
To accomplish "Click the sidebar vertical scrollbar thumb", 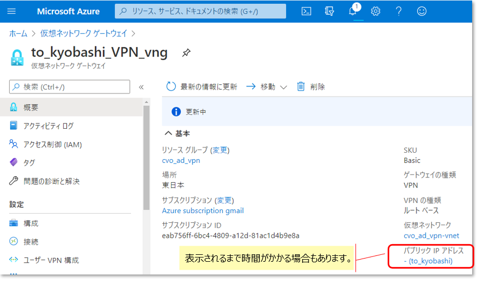I will (x=147, y=158).
